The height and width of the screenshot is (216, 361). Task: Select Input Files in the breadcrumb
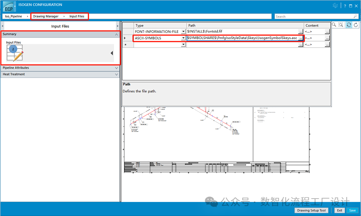coord(77,16)
